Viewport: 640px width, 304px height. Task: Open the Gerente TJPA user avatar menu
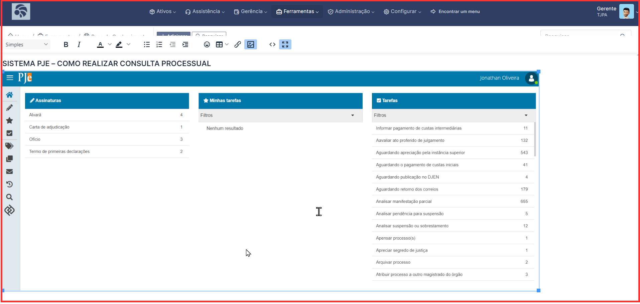626,12
